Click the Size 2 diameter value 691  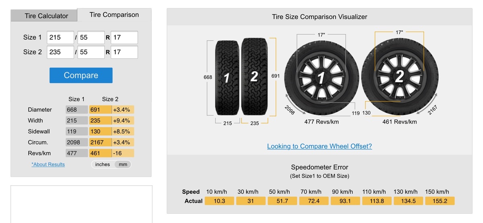[x=100, y=110]
